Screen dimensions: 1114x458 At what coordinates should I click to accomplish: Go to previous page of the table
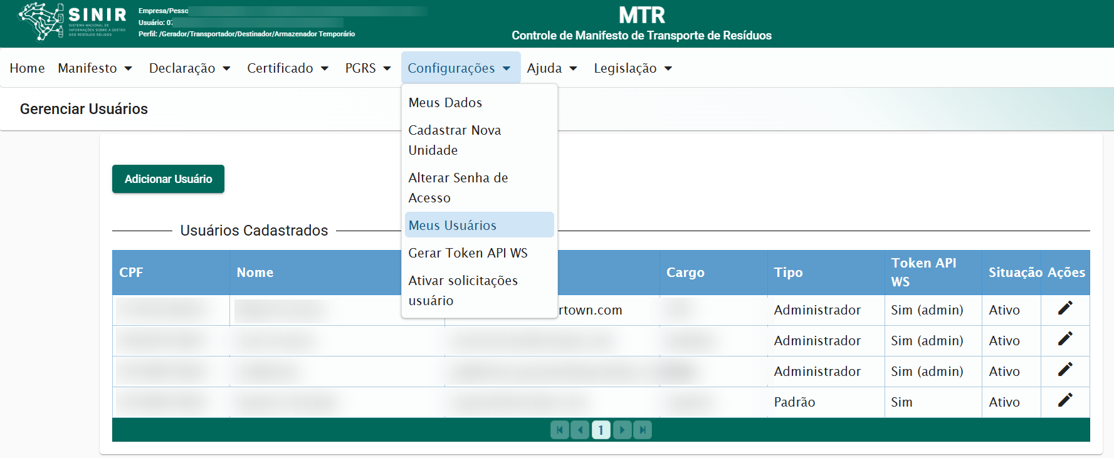[x=580, y=430]
